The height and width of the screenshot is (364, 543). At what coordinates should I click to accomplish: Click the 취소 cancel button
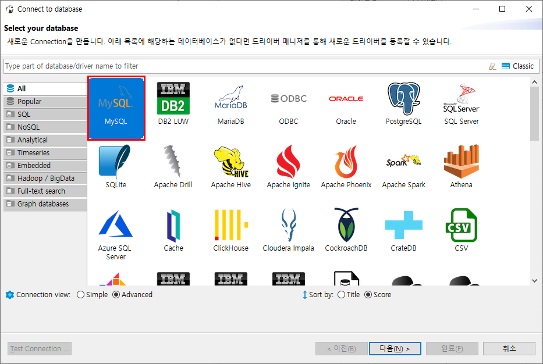[x=509, y=348]
